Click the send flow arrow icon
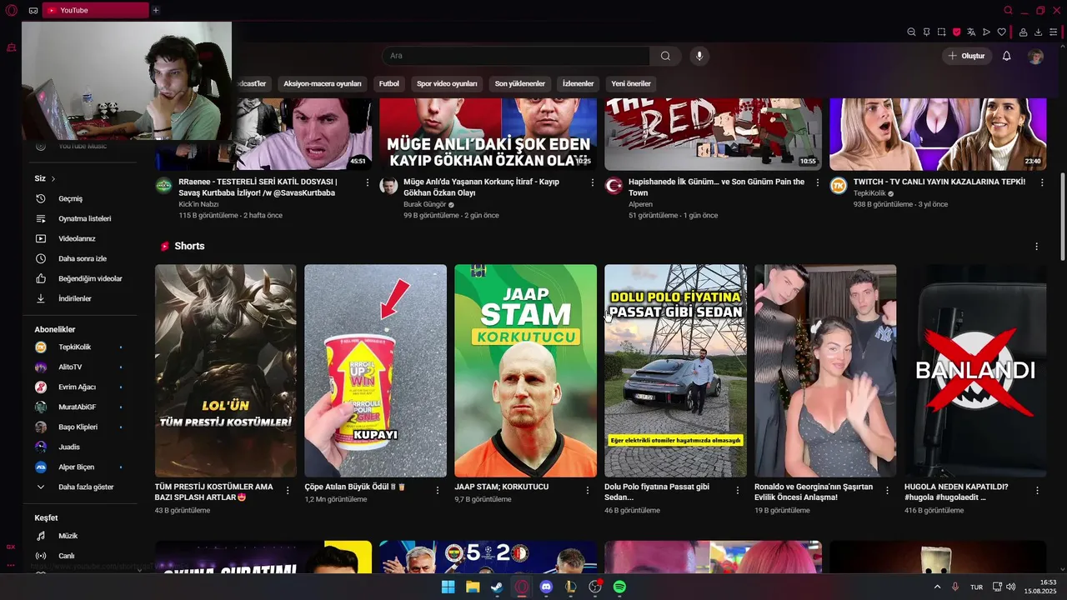Screen dimensions: 1067x600 pyautogui.click(x=986, y=32)
